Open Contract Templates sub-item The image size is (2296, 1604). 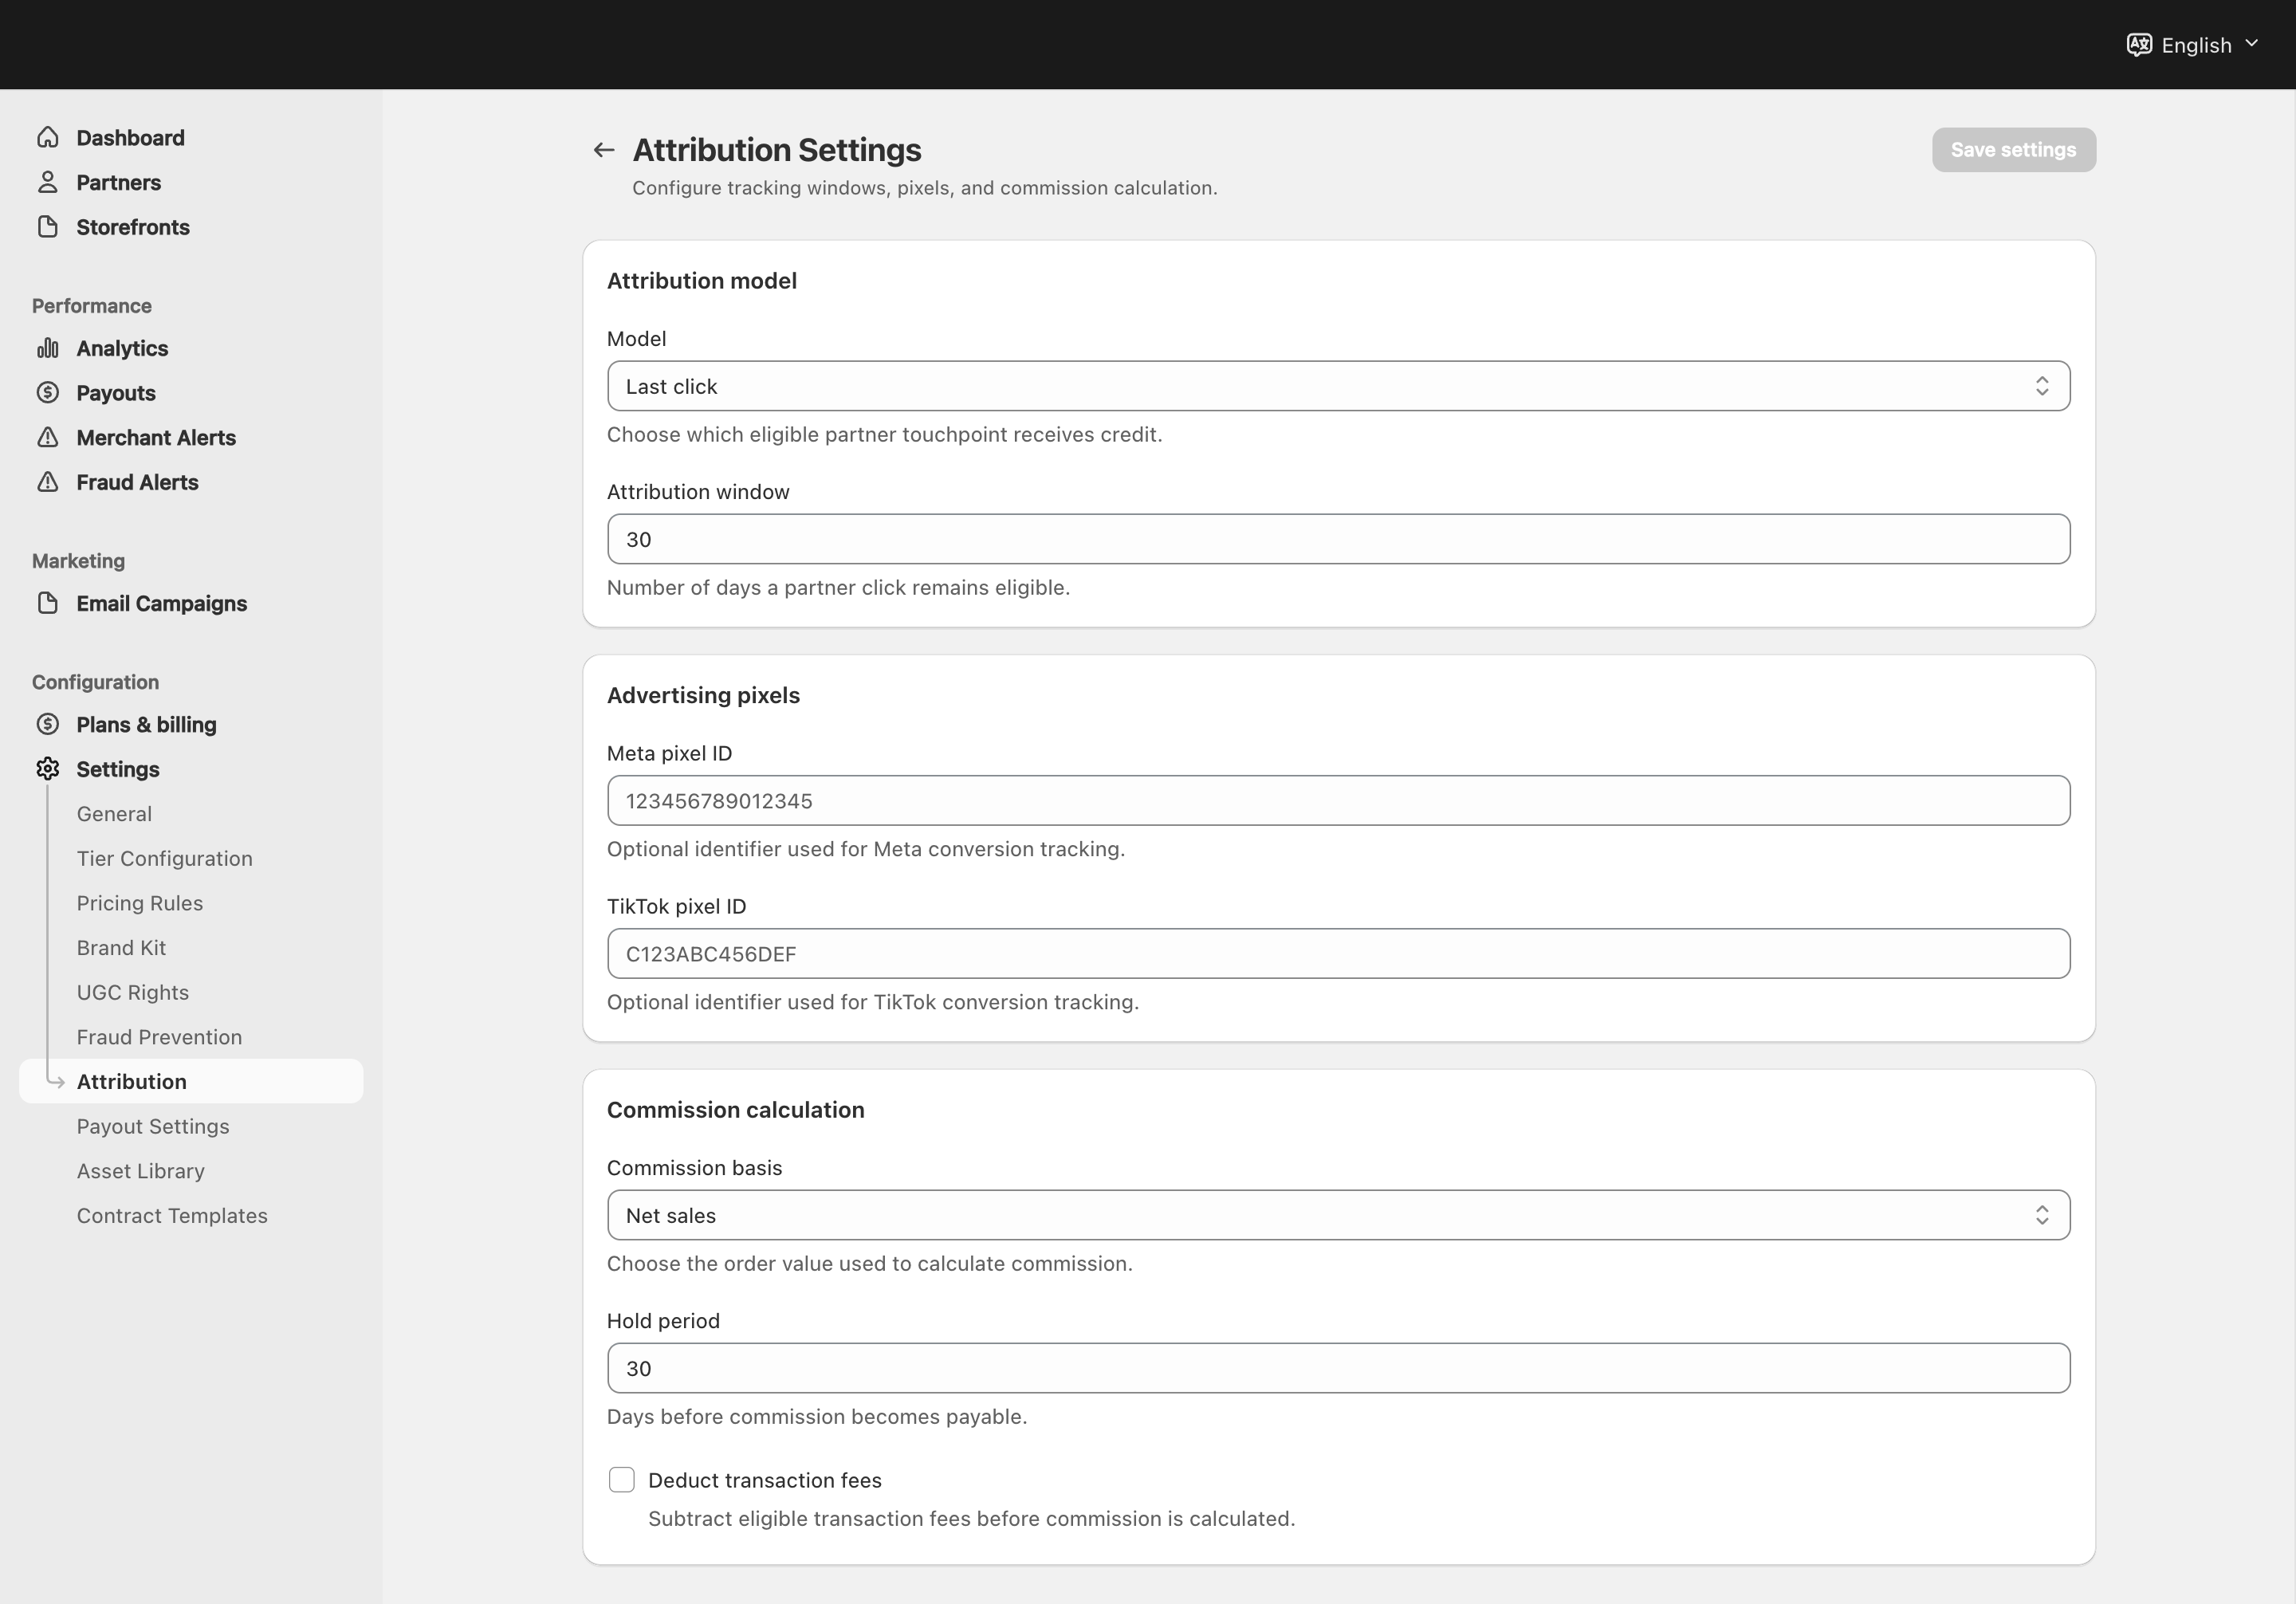click(x=172, y=1215)
